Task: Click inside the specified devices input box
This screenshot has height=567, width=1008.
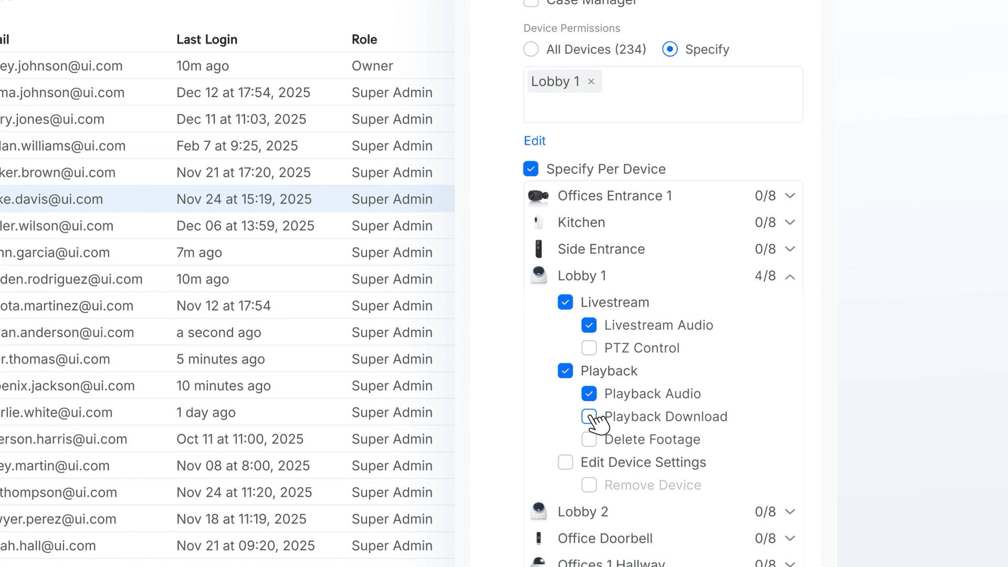Action: 698,102
